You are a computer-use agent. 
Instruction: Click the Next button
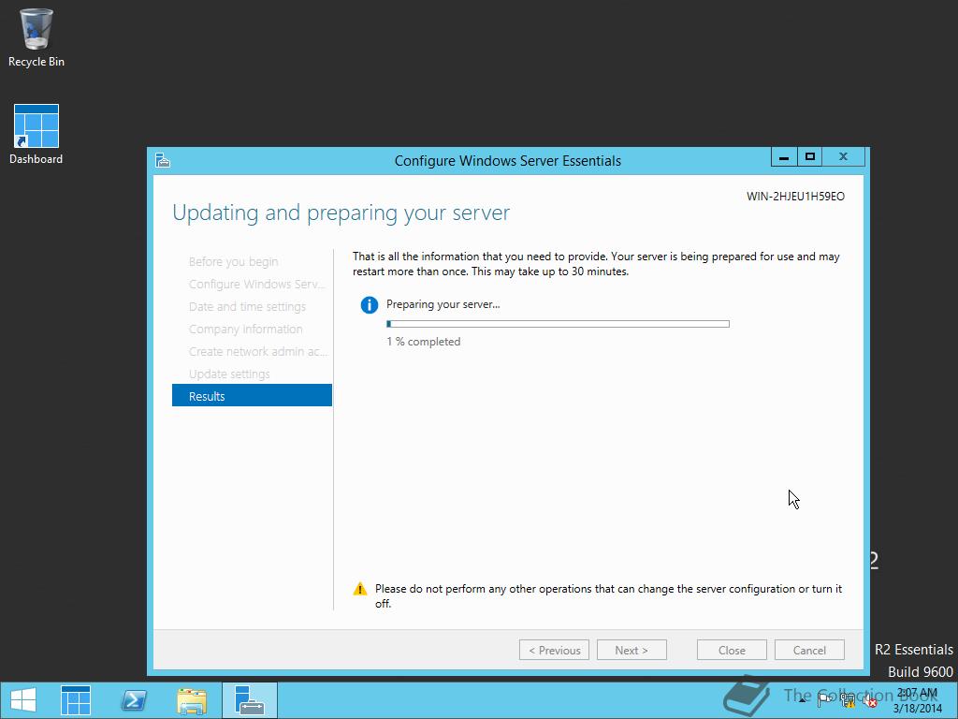(631, 650)
